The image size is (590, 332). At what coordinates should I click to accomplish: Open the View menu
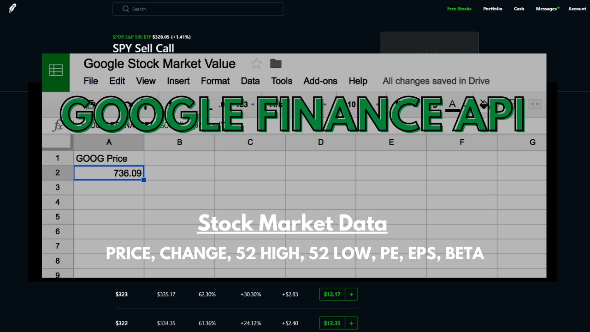[x=146, y=81]
